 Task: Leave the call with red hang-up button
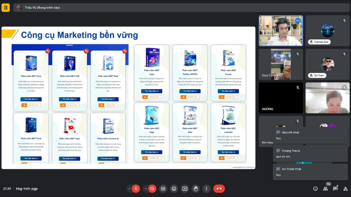point(219,189)
